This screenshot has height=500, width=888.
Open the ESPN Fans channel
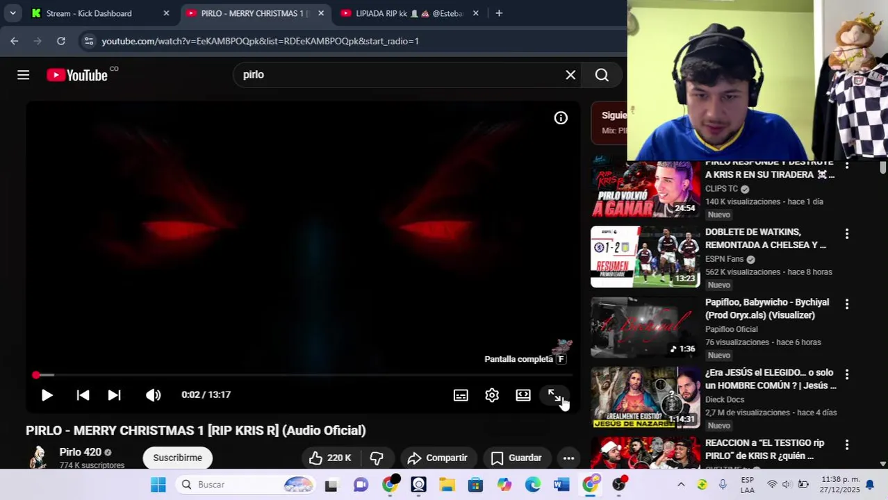click(x=724, y=259)
